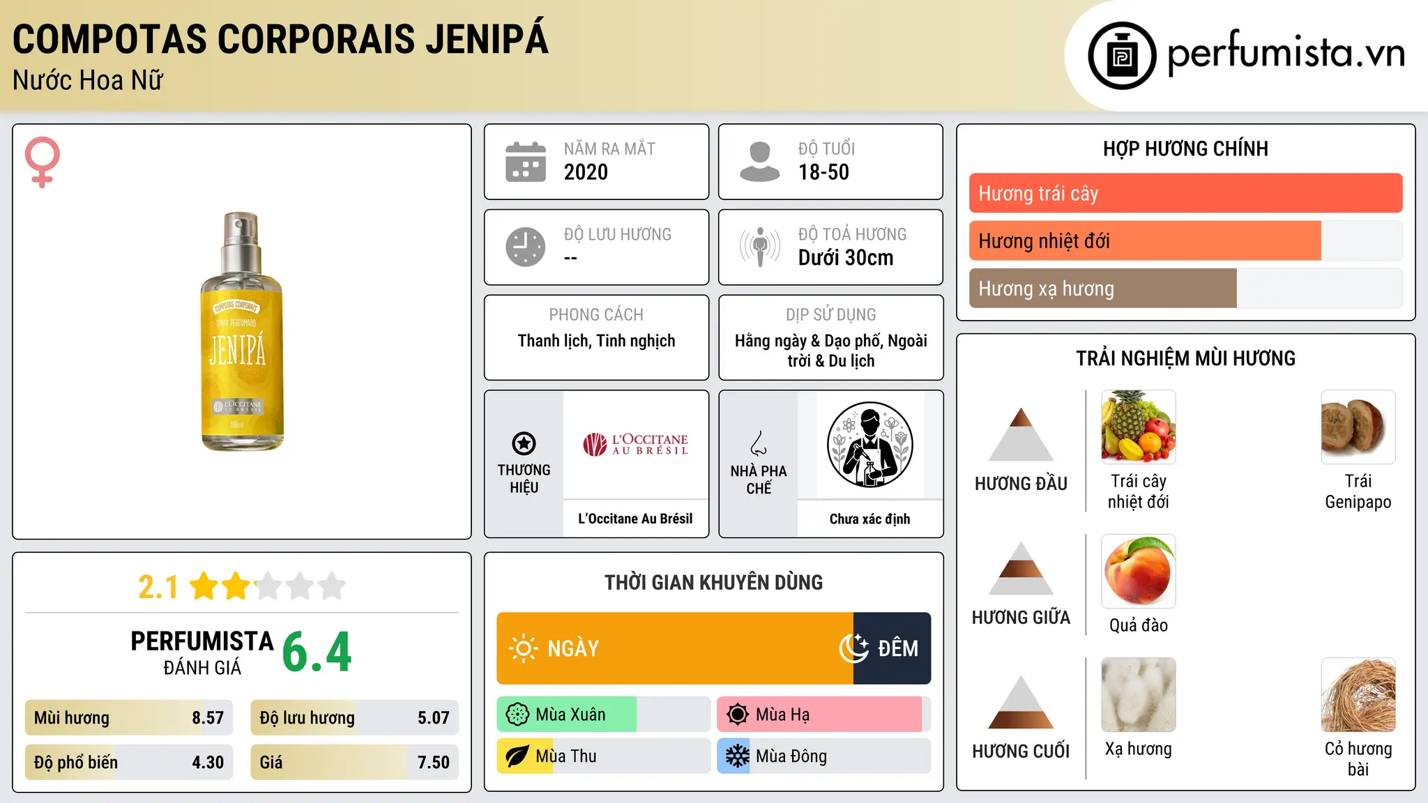Click the Compotas Corporais Jenipá title
Image resolution: width=1428 pixels, height=803 pixels.
click(280, 38)
